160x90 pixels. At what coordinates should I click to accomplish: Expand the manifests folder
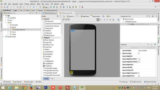point(6,18)
